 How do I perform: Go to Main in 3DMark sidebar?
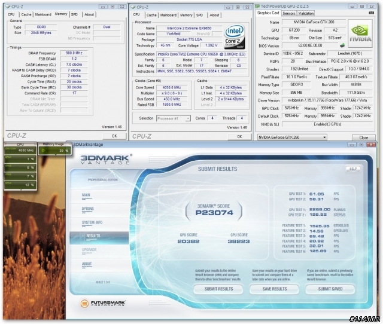click(86, 195)
